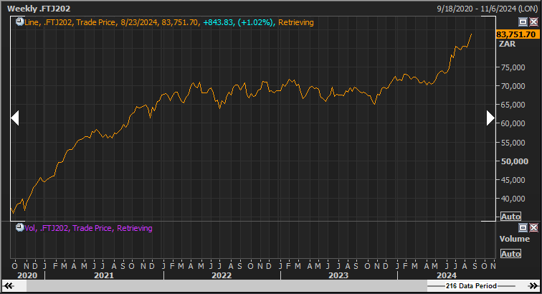Click the 216 Data Period scrollbar handle

[471, 285]
